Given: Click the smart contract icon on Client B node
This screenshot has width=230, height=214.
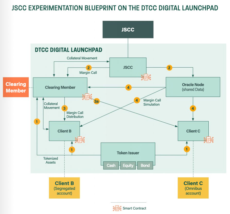Looking at the screenshot, I should [80, 140].
